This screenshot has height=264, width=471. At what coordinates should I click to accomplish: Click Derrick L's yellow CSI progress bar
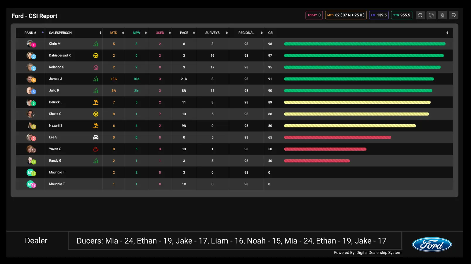click(x=357, y=102)
